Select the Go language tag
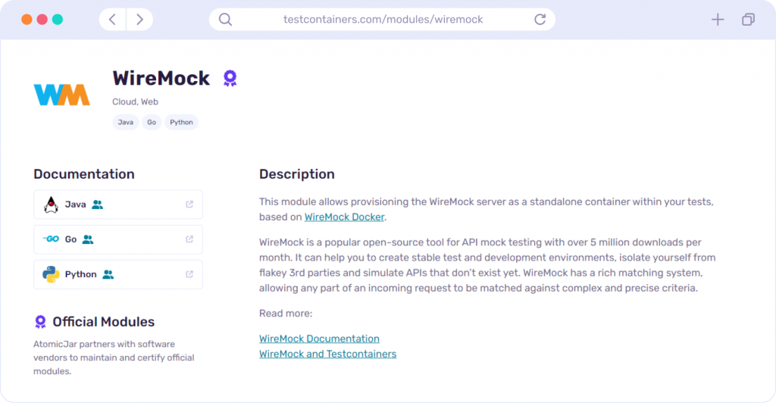 152,122
